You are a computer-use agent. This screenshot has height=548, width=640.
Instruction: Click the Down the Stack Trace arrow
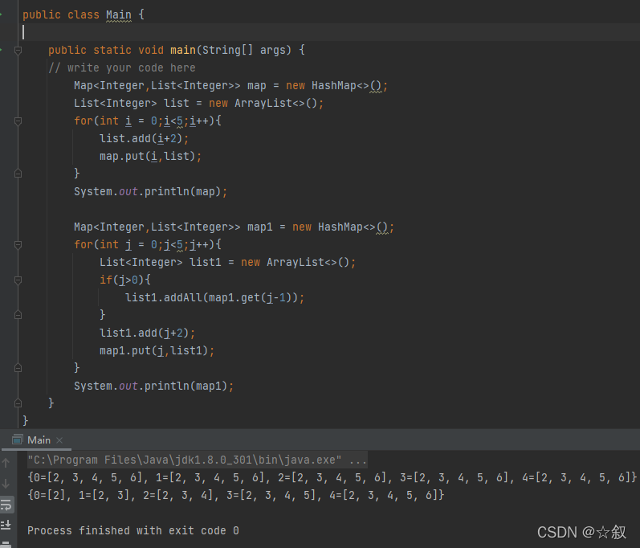point(6,484)
